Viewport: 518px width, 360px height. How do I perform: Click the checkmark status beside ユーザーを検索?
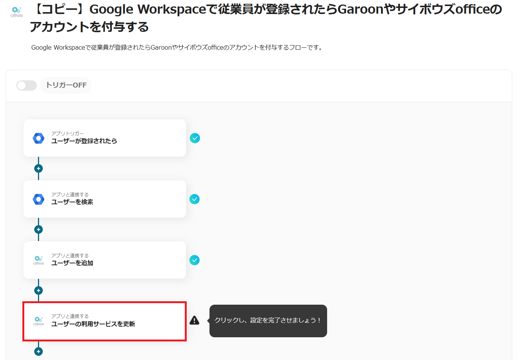(195, 199)
